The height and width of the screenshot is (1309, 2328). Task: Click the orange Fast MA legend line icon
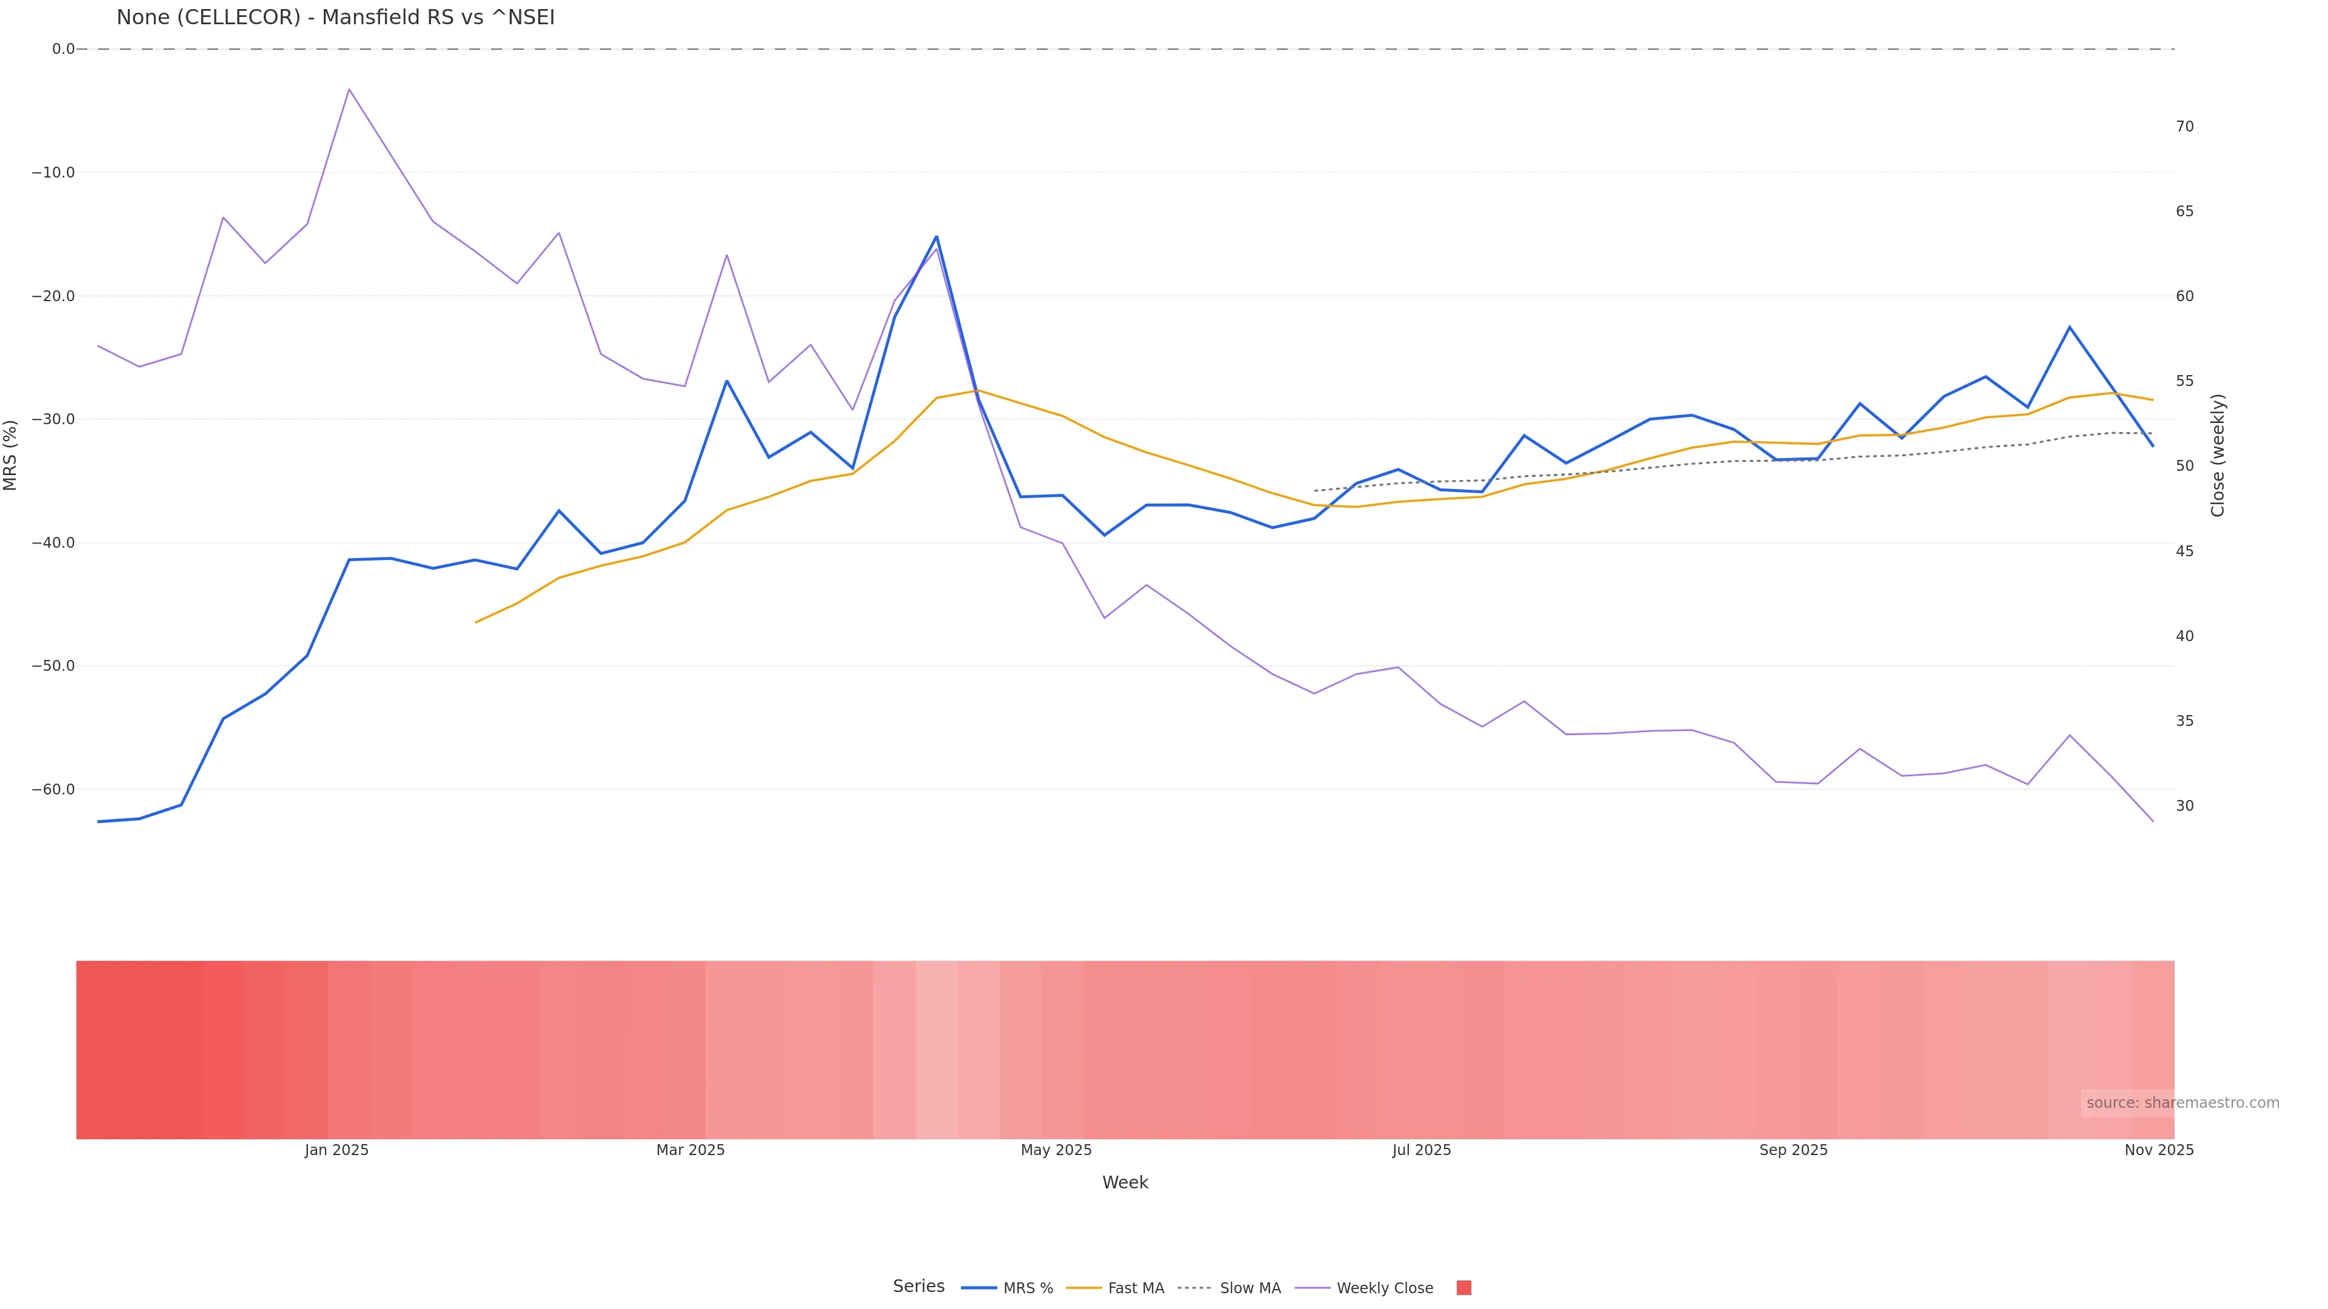(1083, 1288)
